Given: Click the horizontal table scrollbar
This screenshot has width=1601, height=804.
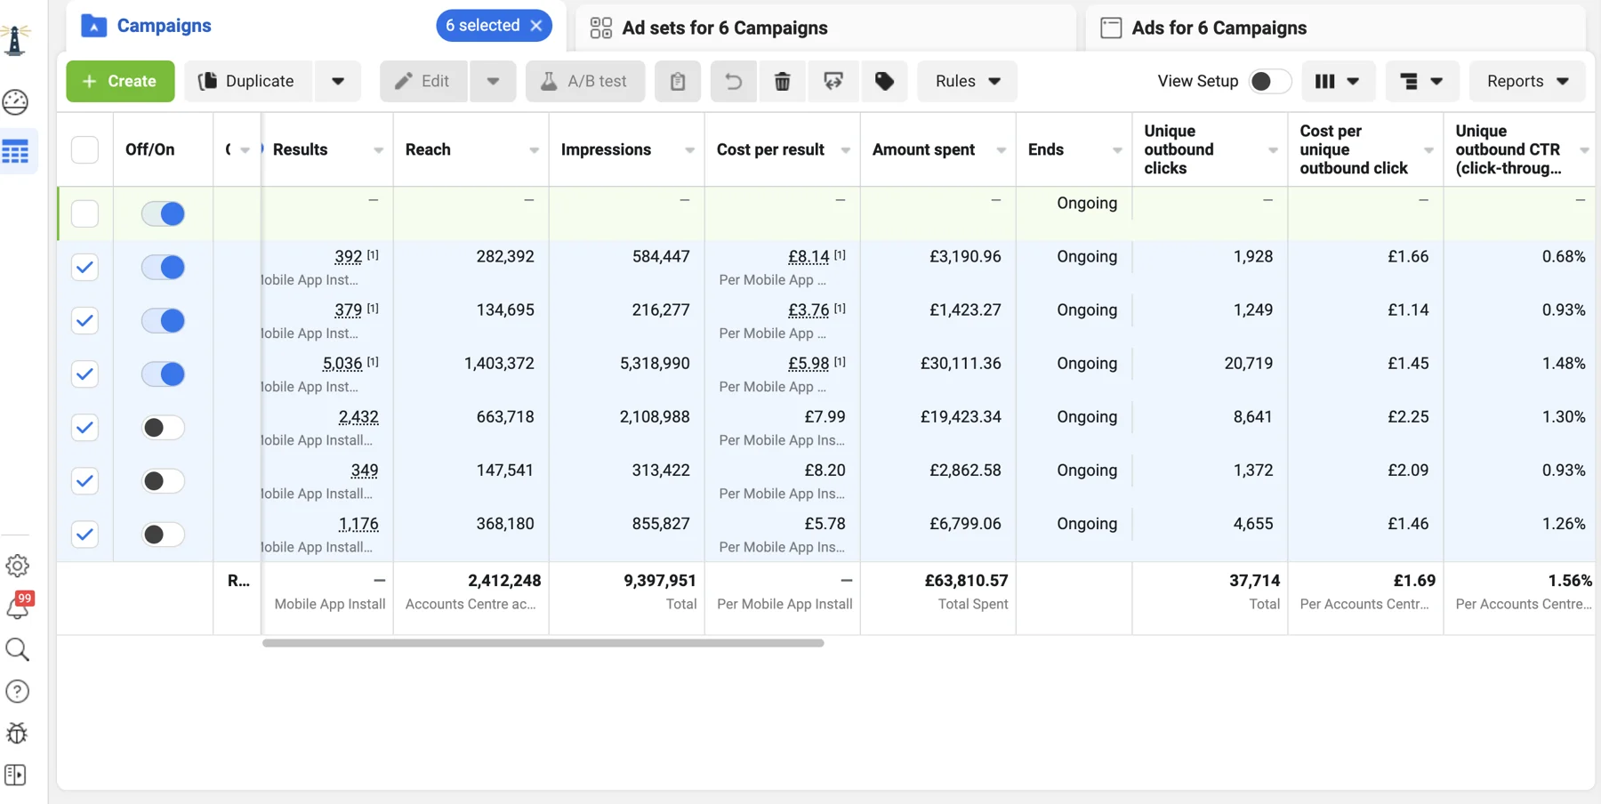Looking at the screenshot, I should click(543, 643).
